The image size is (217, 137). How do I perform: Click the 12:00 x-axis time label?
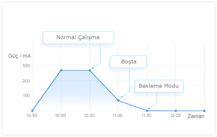pyautogui.click(x=176, y=116)
